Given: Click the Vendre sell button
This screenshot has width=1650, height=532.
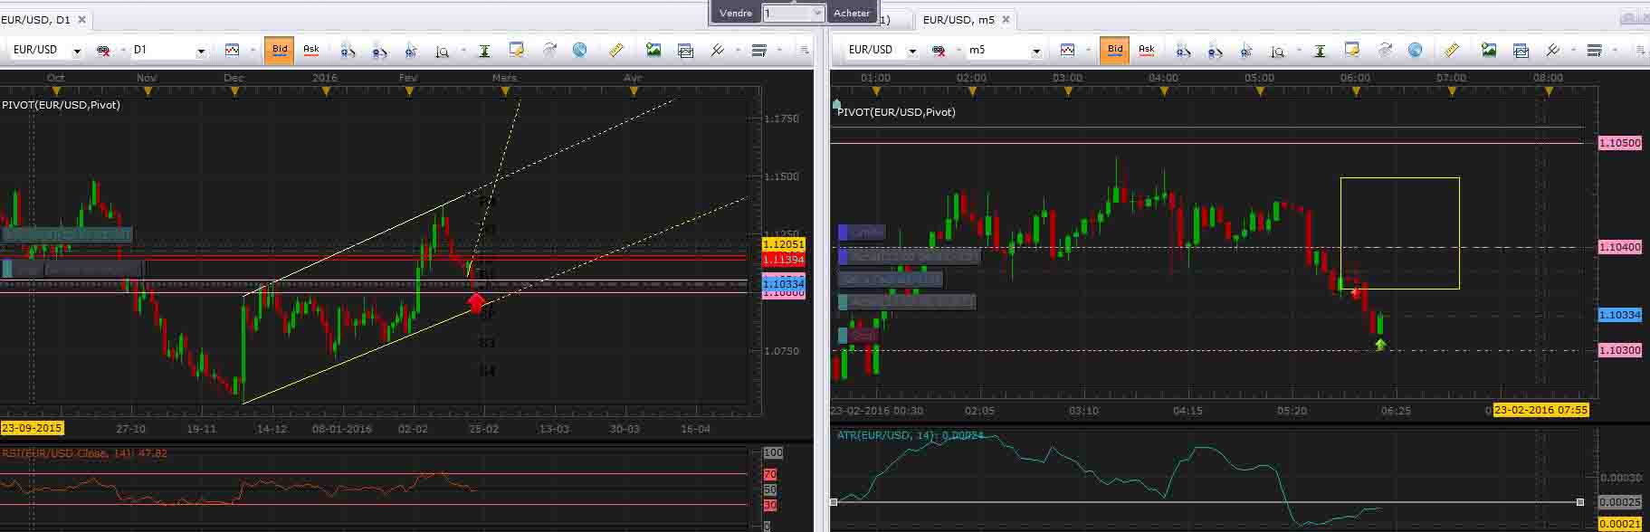Looking at the screenshot, I should pyautogui.click(x=735, y=13).
